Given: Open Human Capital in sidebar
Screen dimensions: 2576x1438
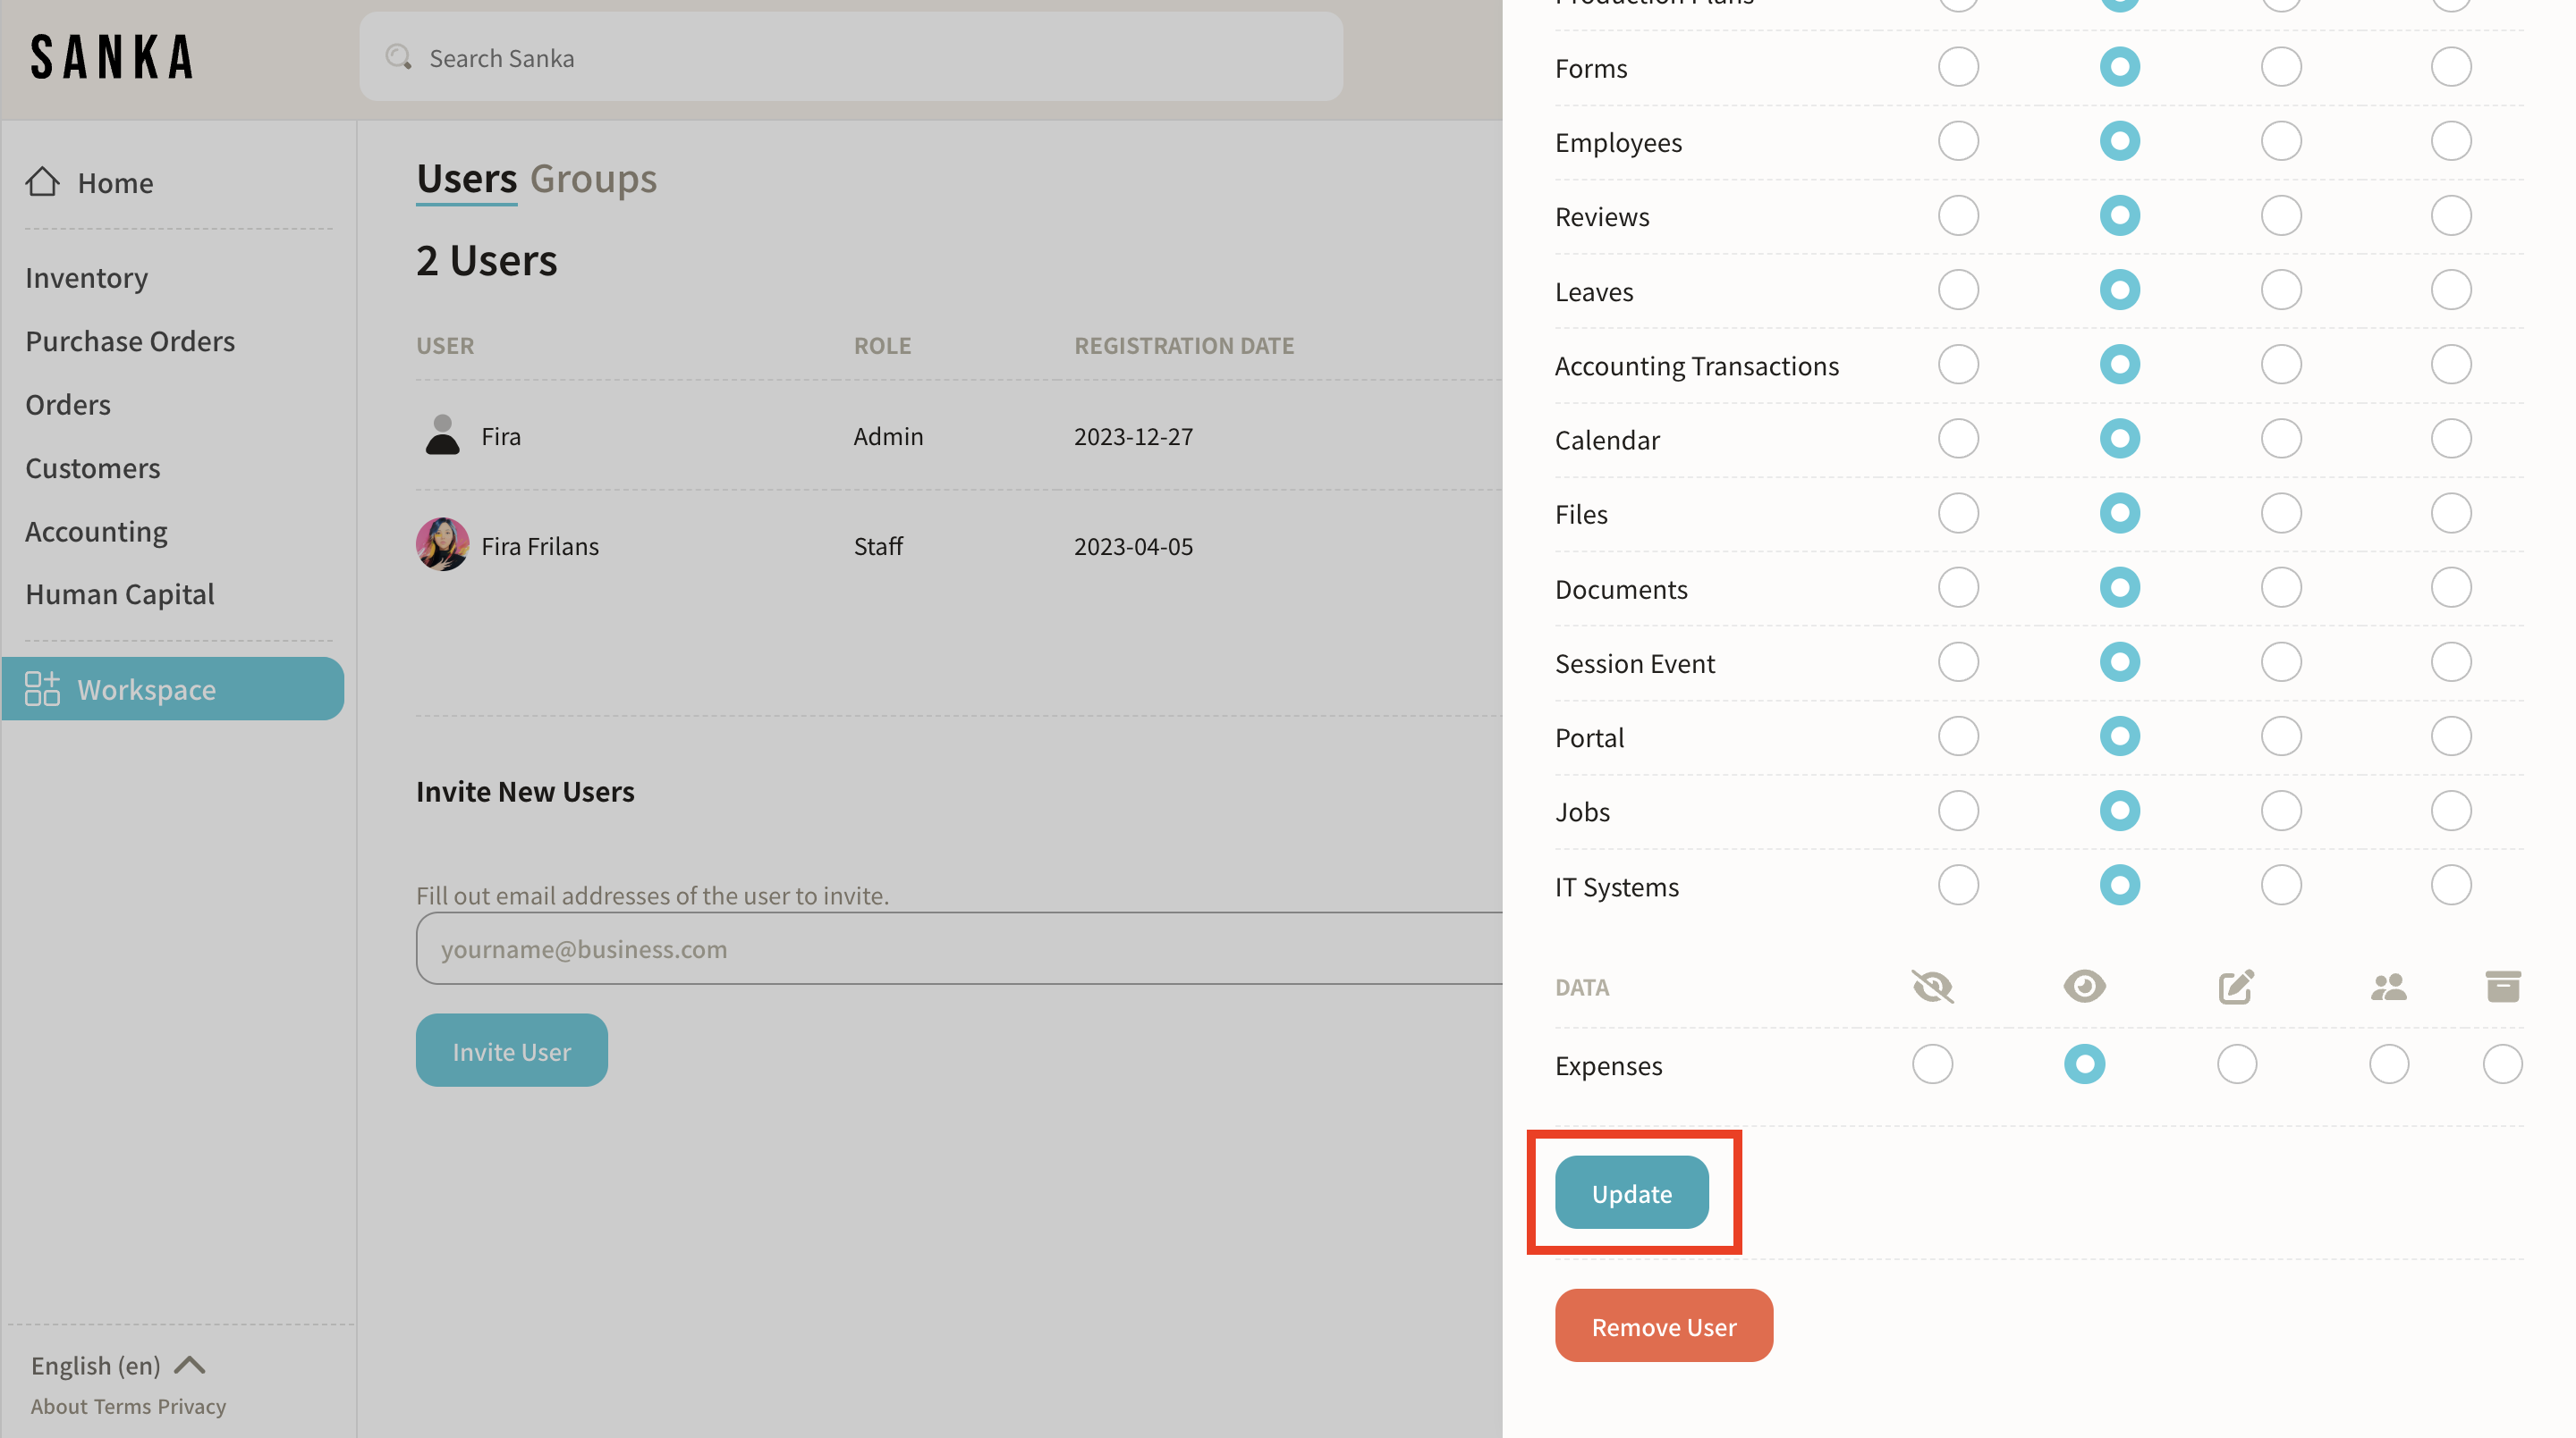Looking at the screenshot, I should coord(120,594).
